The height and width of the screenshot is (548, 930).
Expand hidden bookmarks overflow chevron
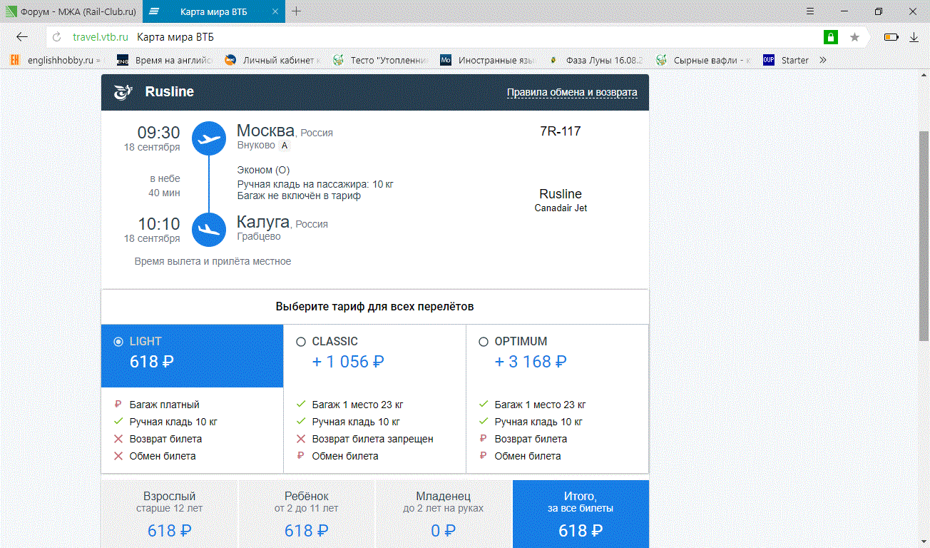[x=823, y=60]
